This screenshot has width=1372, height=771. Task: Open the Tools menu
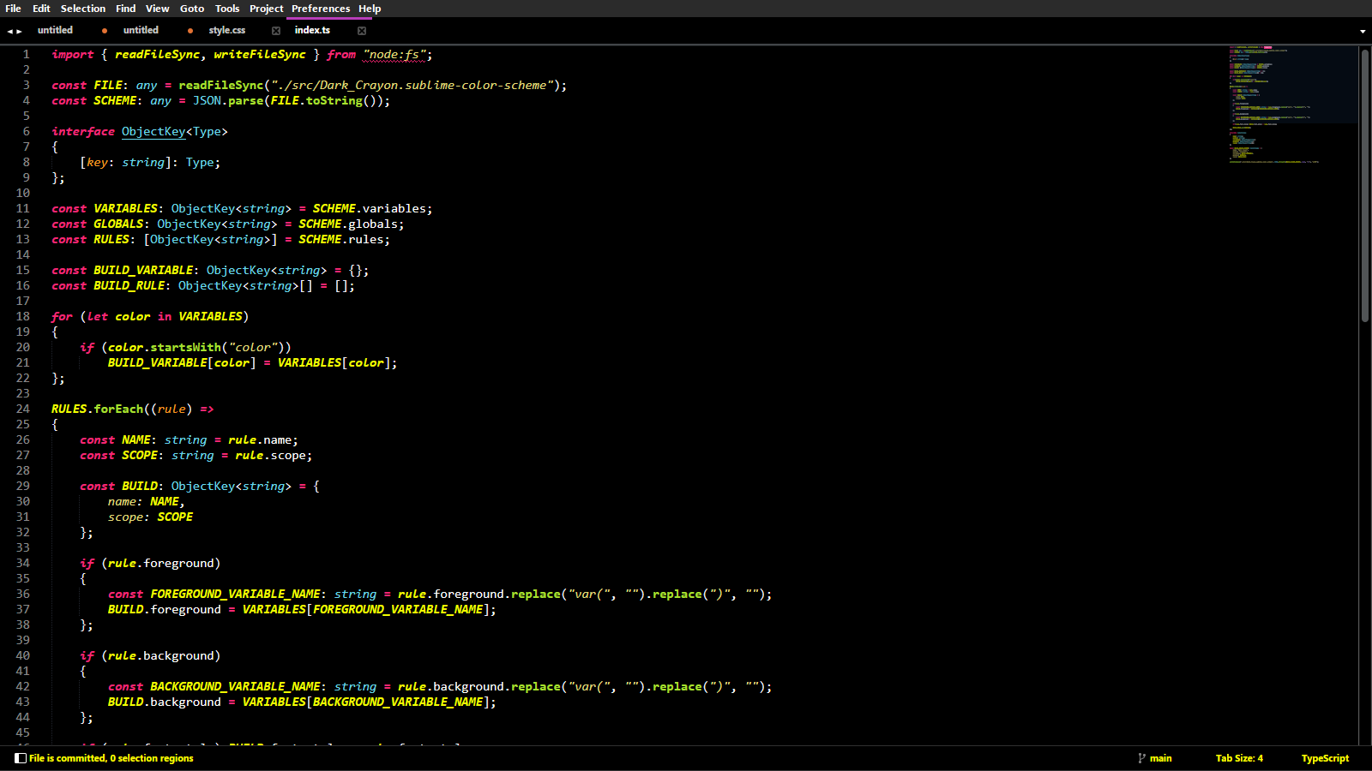[227, 9]
